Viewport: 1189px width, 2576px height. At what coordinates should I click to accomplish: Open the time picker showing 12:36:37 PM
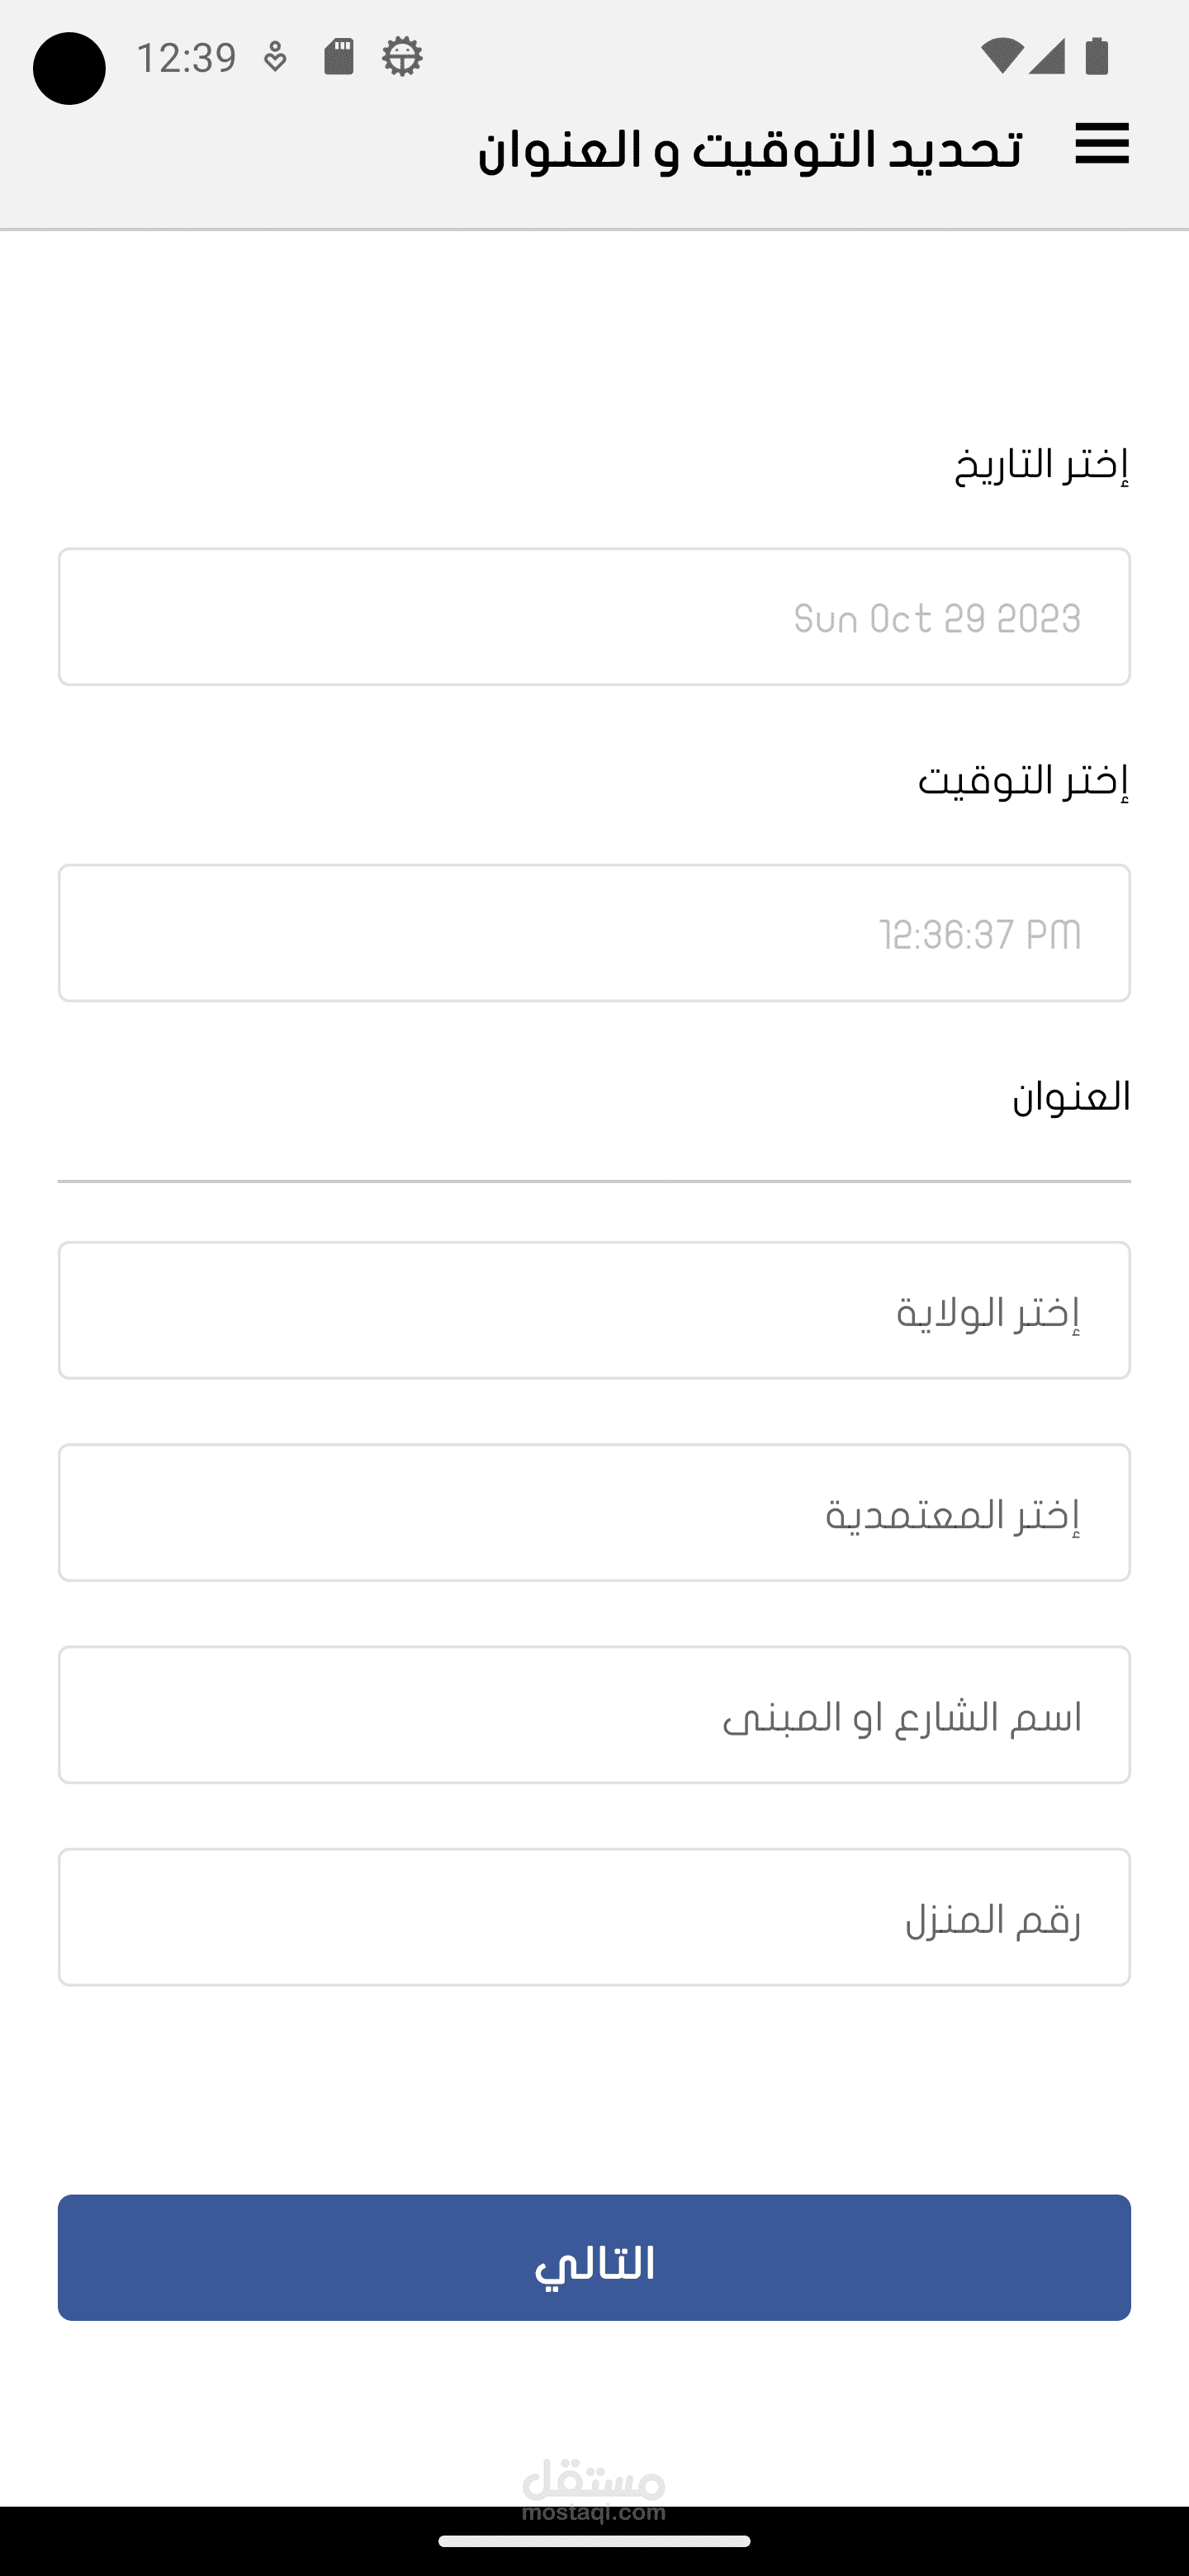pos(594,933)
